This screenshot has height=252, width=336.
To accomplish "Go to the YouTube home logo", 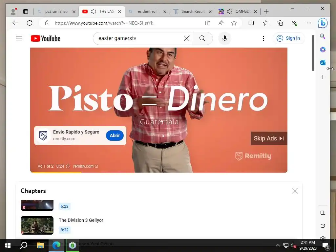I will coord(46,39).
